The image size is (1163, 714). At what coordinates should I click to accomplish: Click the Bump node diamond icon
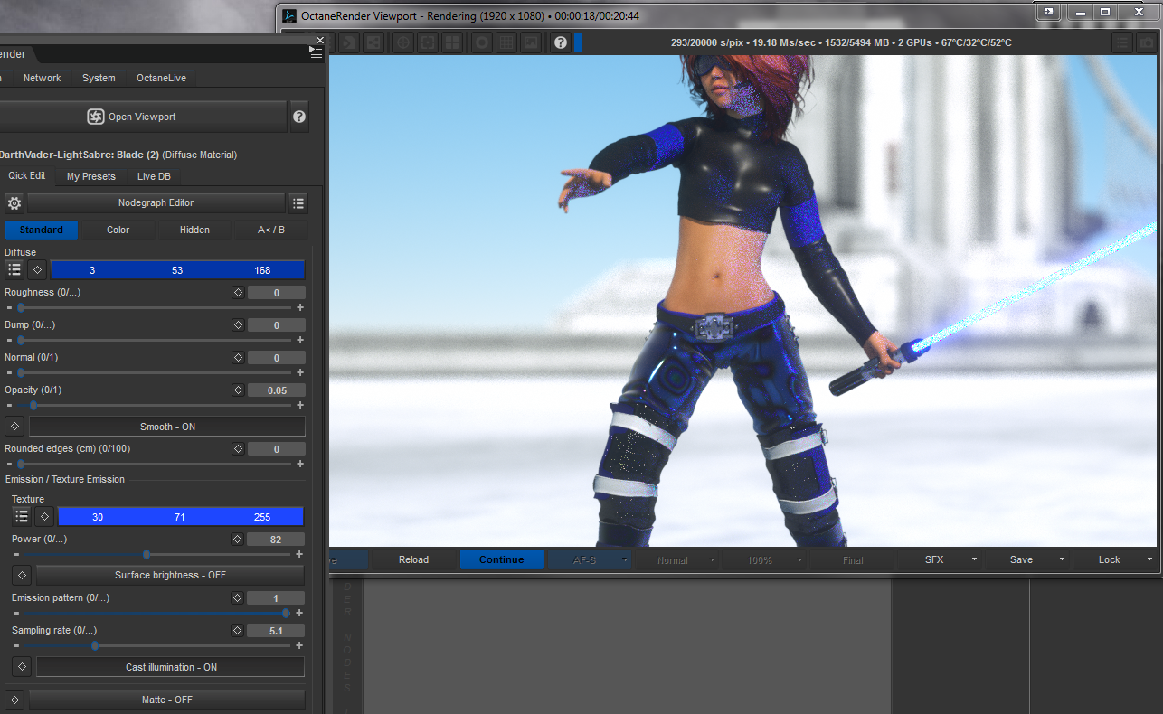(239, 325)
